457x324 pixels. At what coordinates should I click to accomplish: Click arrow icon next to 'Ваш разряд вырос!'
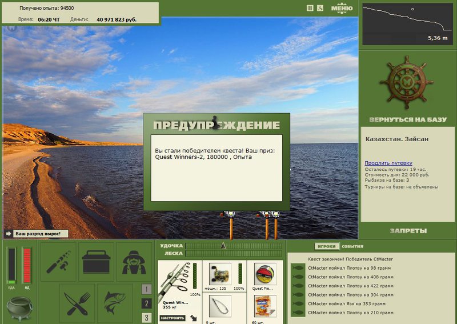[8, 234]
